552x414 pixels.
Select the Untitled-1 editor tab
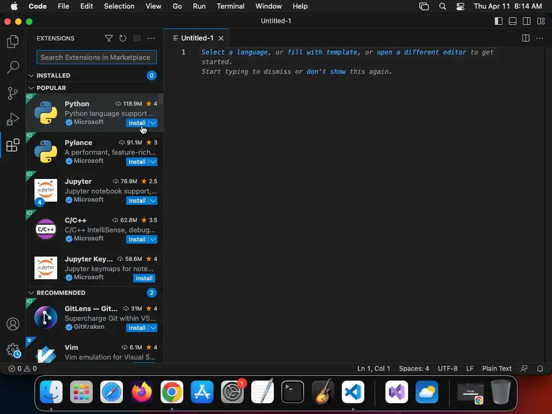[x=197, y=38]
